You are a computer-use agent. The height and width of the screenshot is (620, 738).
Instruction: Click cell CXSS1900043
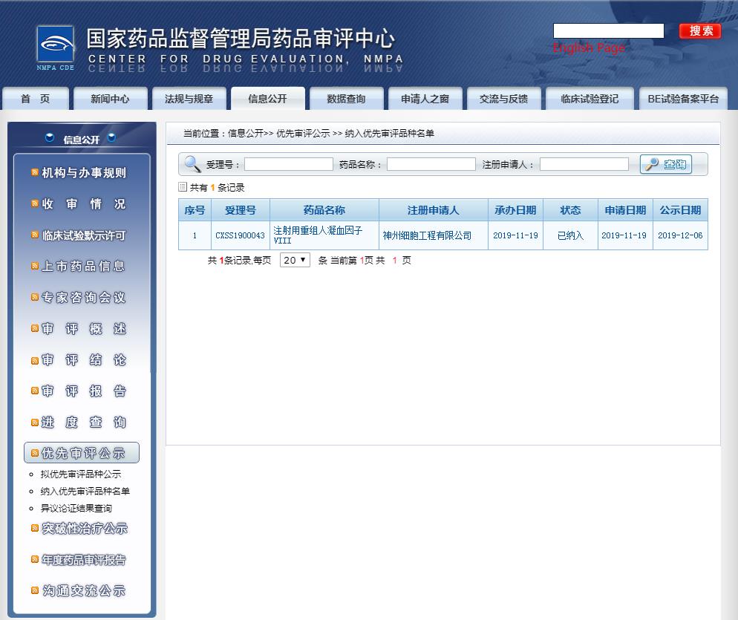coord(240,235)
